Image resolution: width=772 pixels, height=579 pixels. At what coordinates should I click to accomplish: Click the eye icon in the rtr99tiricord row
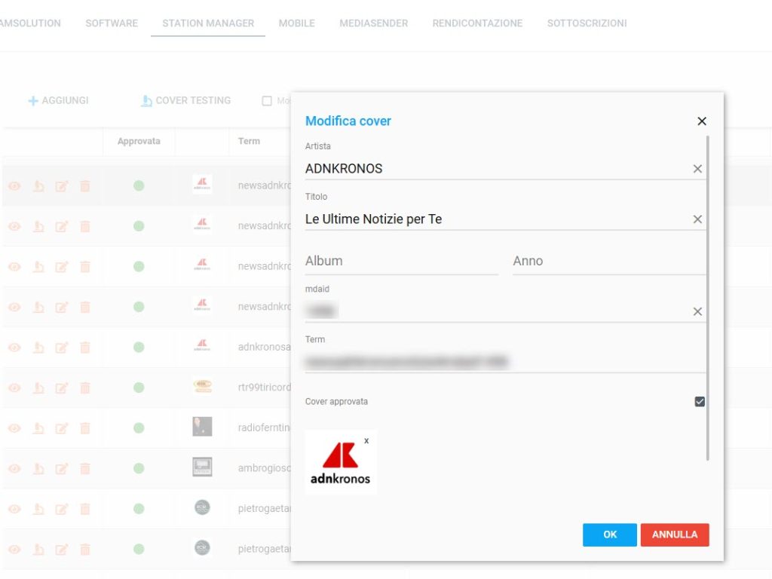14,388
